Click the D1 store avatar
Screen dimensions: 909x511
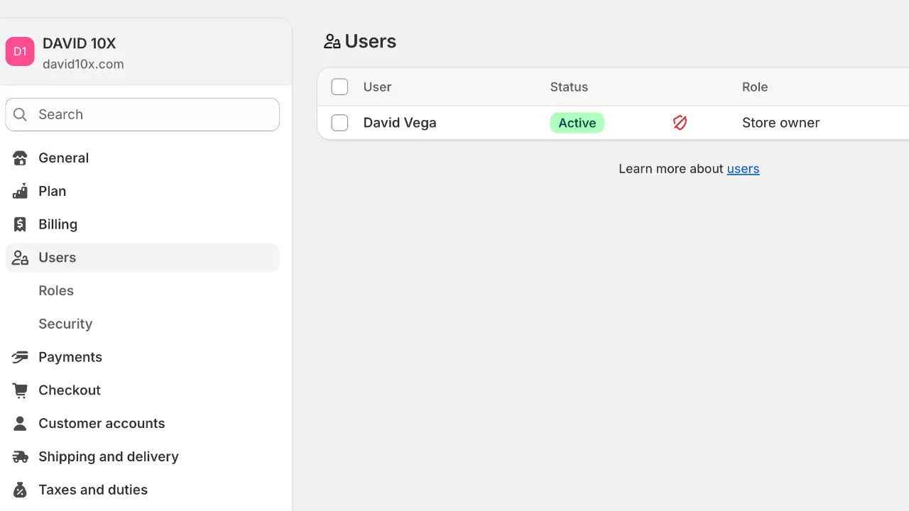[20, 52]
